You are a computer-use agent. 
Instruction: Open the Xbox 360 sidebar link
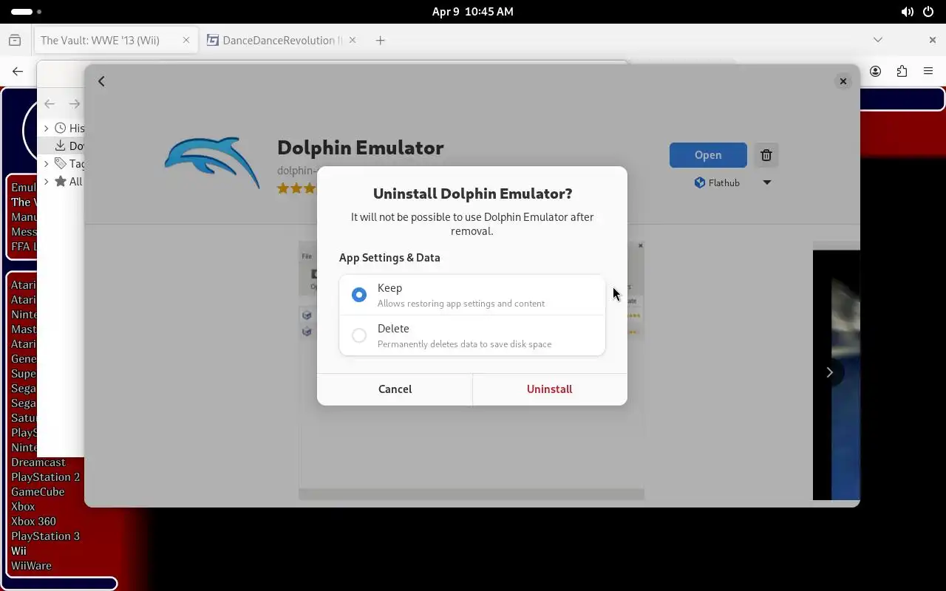33,522
